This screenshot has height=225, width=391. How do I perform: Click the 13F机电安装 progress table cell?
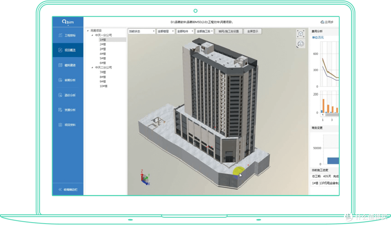(x=329, y=183)
